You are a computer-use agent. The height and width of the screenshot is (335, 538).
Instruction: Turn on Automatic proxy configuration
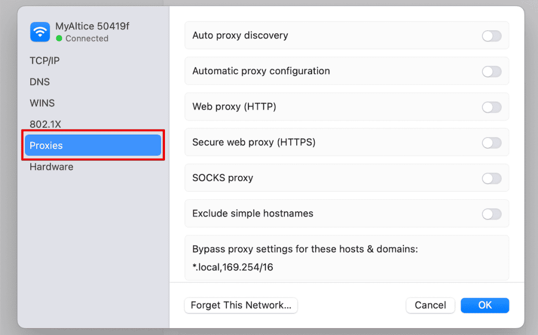pyautogui.click(x=492, y=71)
